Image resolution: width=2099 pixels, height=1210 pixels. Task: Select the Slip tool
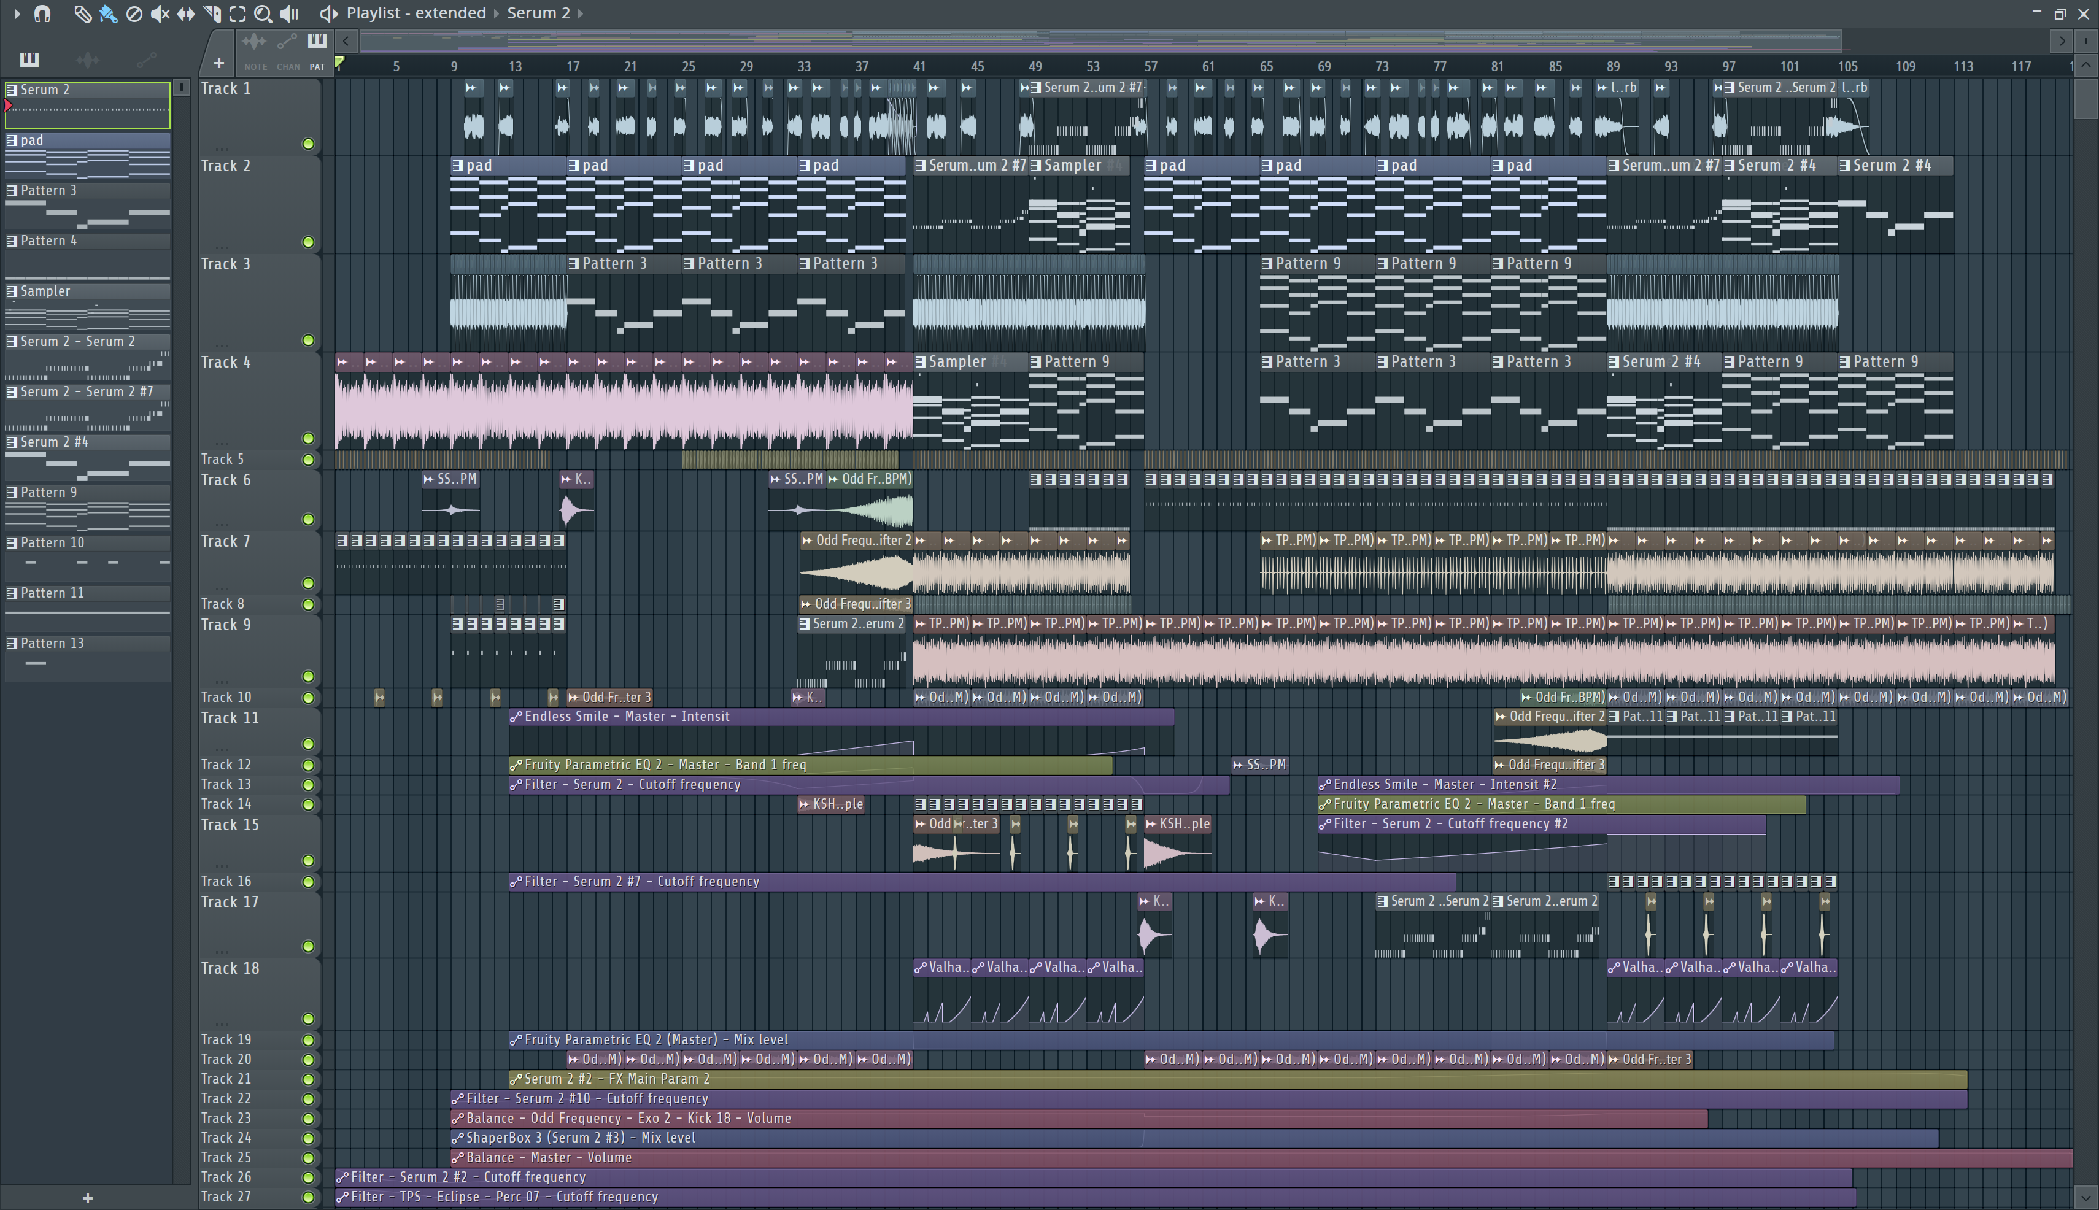185,13
